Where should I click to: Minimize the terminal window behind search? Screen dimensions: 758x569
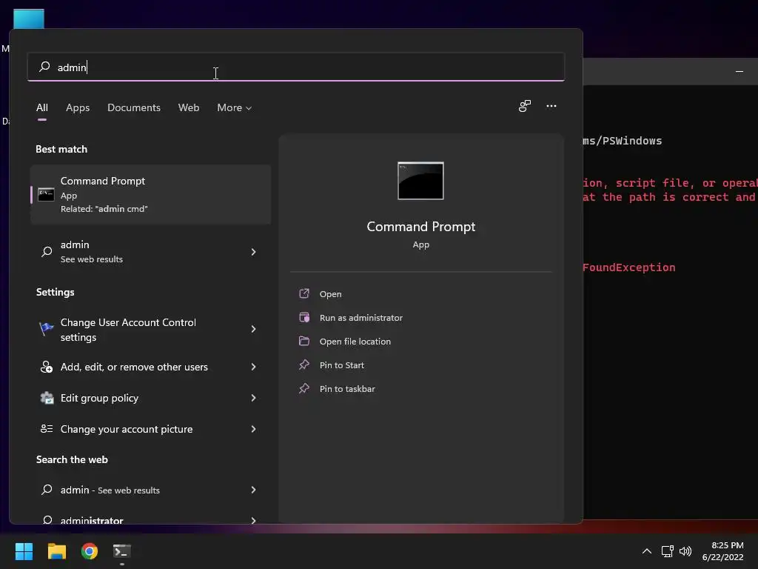click(739, 72)
